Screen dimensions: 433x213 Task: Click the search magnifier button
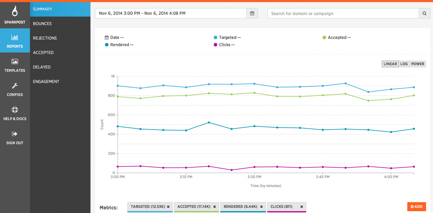tap(424, 13)
